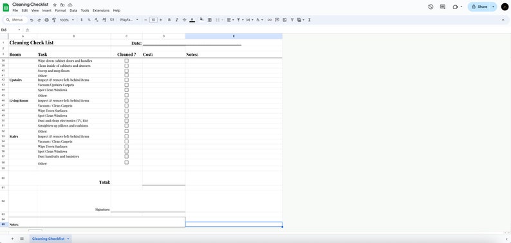511x243 pixels.
Task: Click the undo arrow icon
Action: pyautogui.click(x=32, y=20)
